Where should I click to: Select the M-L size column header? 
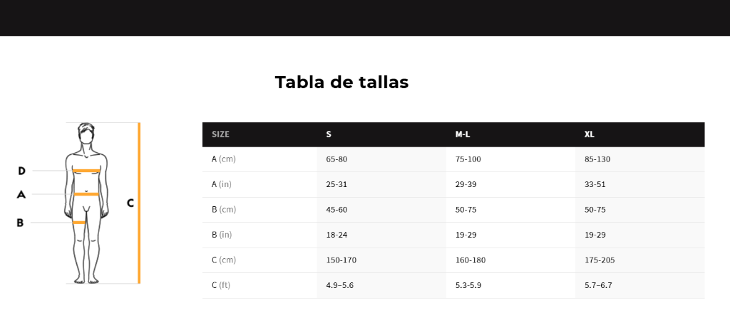point(463,134)
